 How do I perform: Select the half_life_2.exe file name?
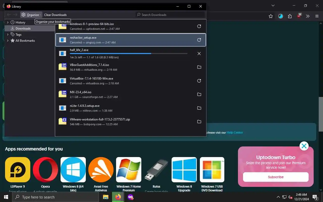pyautogui.click(x=79, y=50)
